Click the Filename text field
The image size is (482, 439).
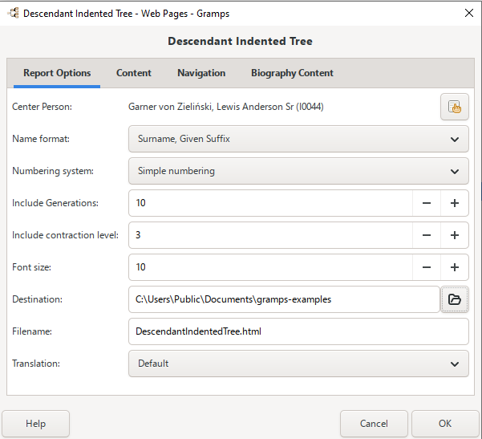[x=298, y=331]
